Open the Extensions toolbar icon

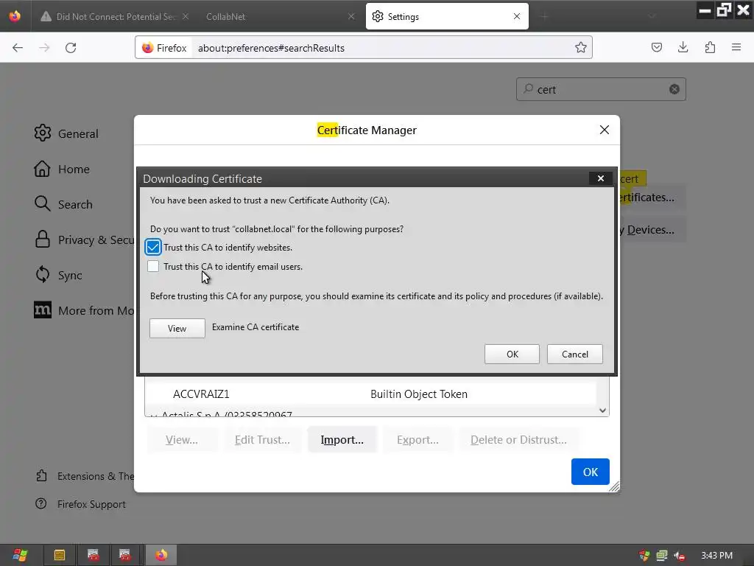[x=710, y=48]
